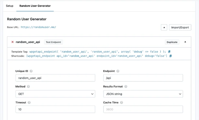Focus the Endpoint /api input field
Viewport: 199px width, 120px height.
click(x=143, y=78)
